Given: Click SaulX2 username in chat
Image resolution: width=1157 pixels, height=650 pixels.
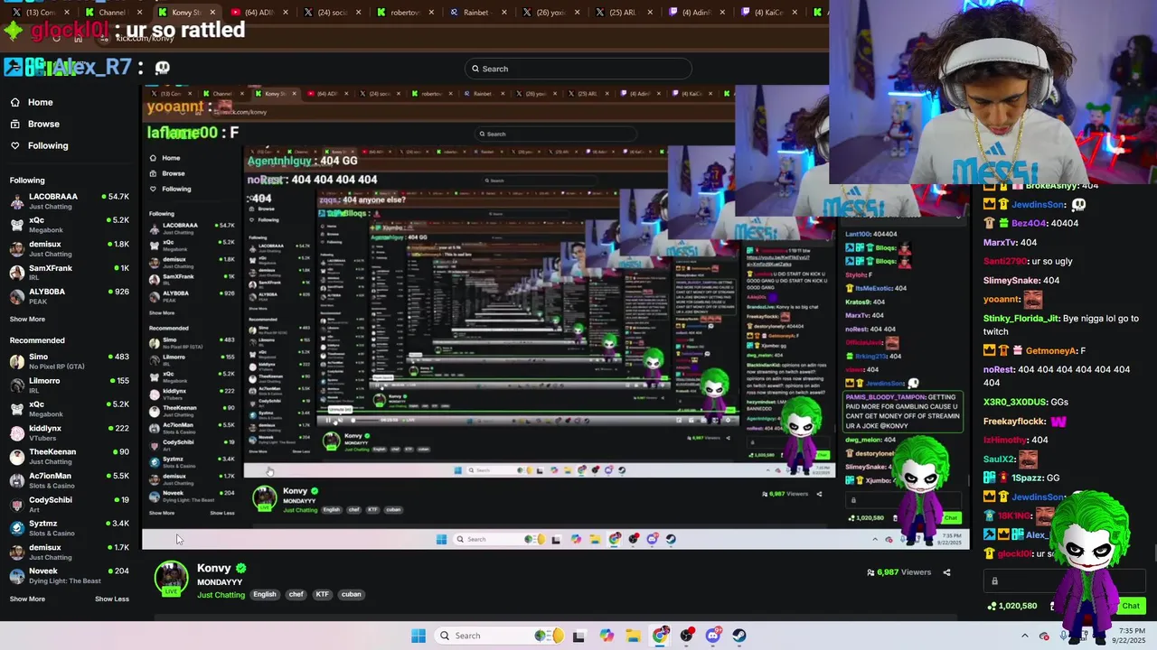Looking at the screenshot, I should point(1000,460).
